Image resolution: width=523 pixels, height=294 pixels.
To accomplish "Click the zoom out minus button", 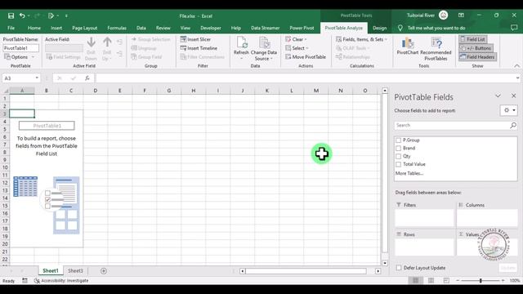I will pos(458,281).
